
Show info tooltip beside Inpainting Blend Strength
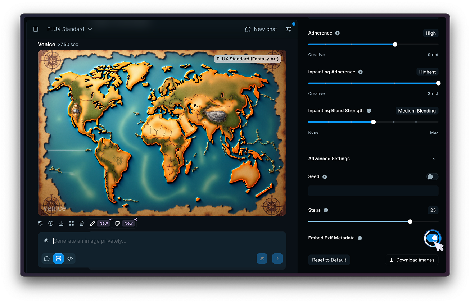pyautogui.click(x=369, y=111)
